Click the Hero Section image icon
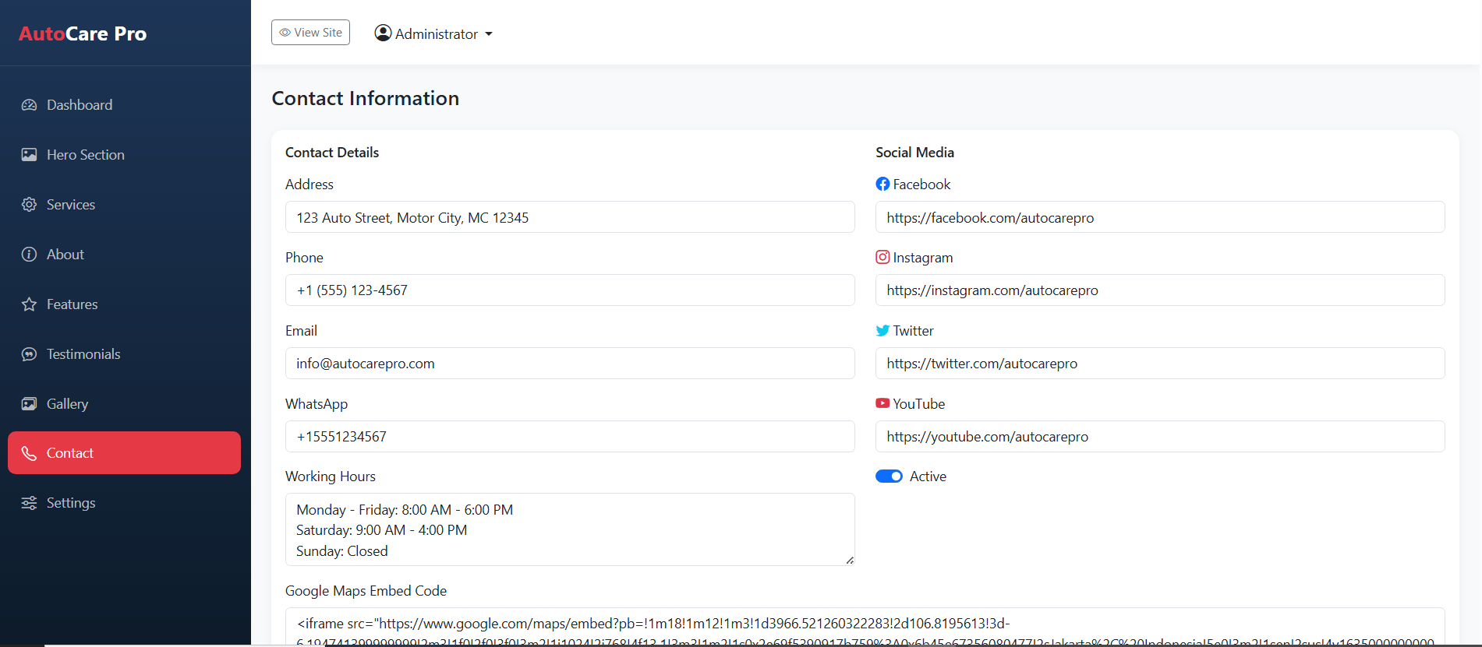The width and height of the screenshot is (1482, 647). click(29, 155)
